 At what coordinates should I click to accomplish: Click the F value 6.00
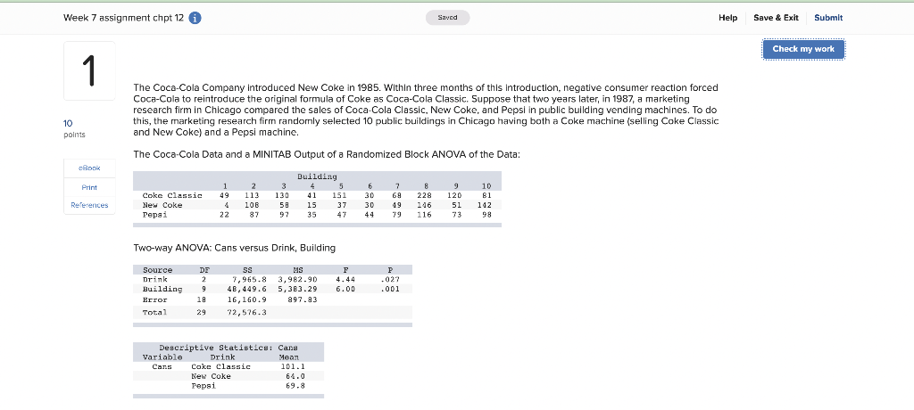[346, 289]
